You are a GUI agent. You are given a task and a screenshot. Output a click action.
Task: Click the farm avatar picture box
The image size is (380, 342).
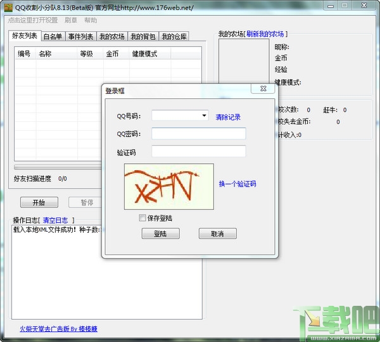tap(244, 61)
